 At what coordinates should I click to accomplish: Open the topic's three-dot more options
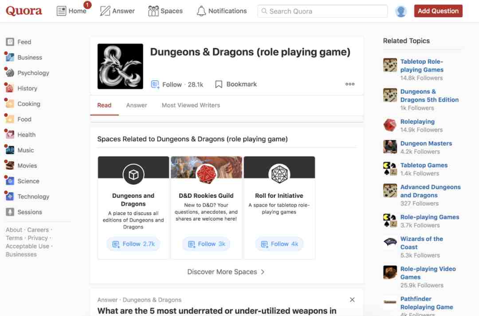pos(350,84)
